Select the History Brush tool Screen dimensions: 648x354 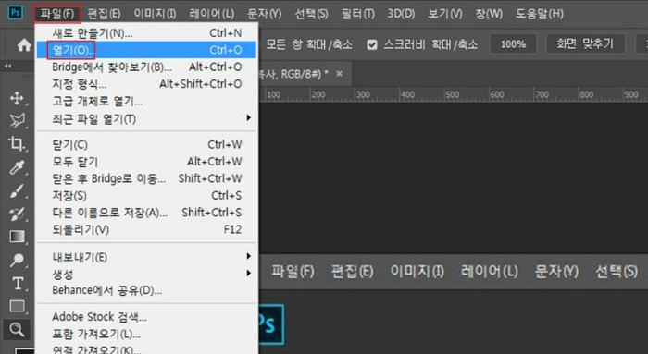[x=17, y=214]
